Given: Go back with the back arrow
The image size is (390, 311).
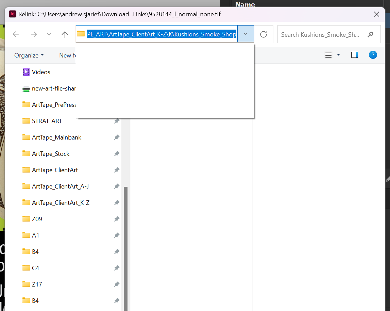Looking at the screenshot, I should pyautogui.click(x=16, y=34).
